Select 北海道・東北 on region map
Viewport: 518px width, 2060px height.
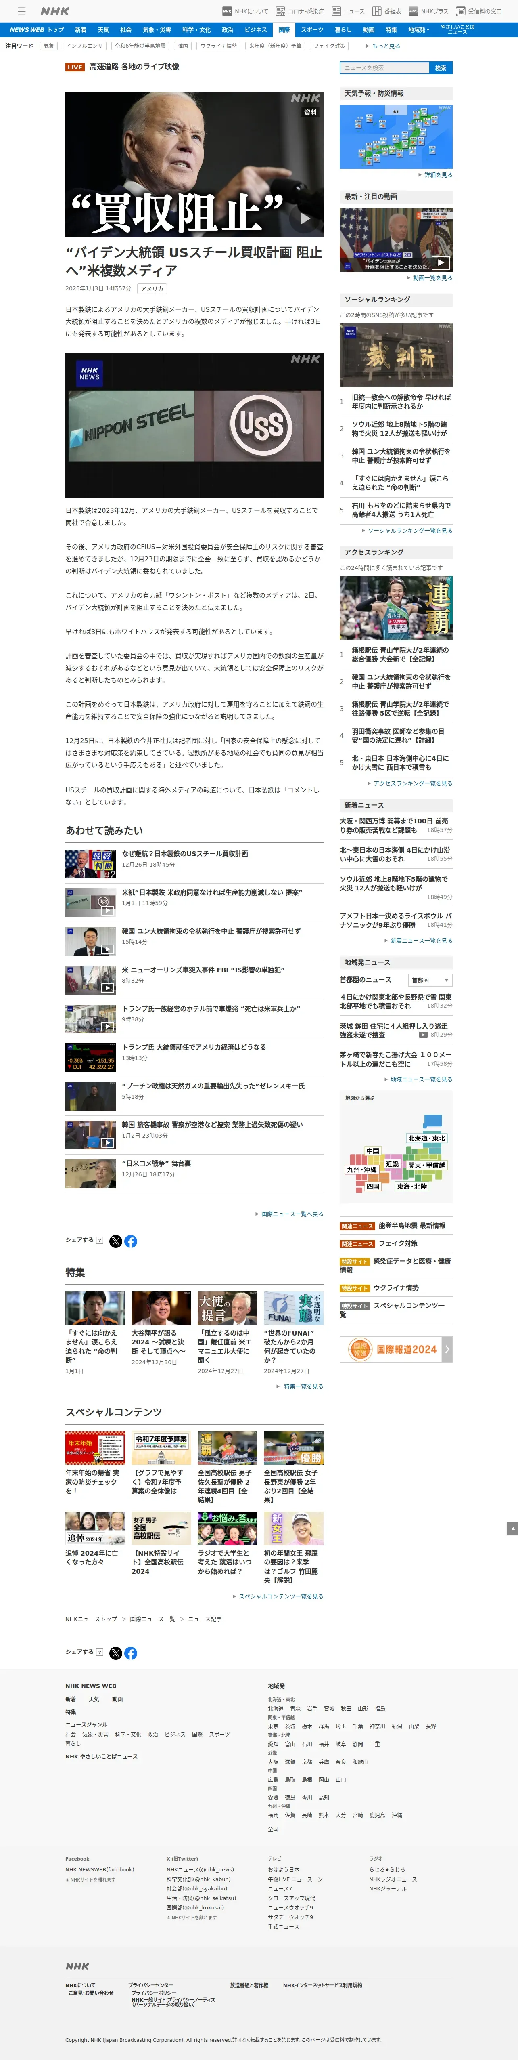(x=426, y=1138)
